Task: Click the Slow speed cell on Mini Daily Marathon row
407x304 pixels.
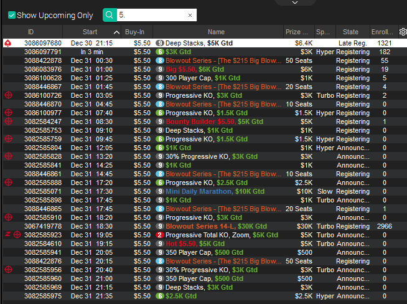Action: pyautogui.click(x=325, y=191)
